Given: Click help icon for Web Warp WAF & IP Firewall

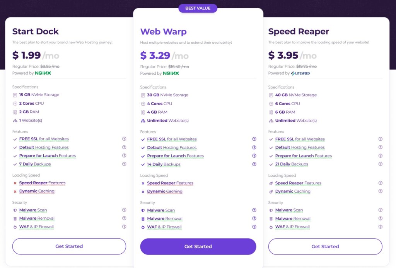Looking at the screenshot, I should pyautogui.click(x=254, y=227).
